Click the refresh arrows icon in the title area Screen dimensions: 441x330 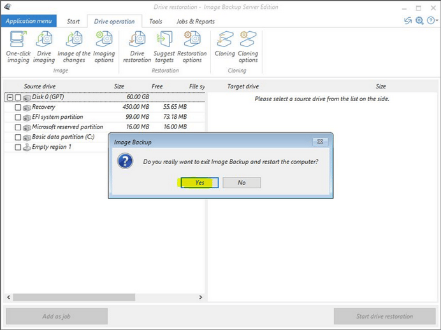408,20
